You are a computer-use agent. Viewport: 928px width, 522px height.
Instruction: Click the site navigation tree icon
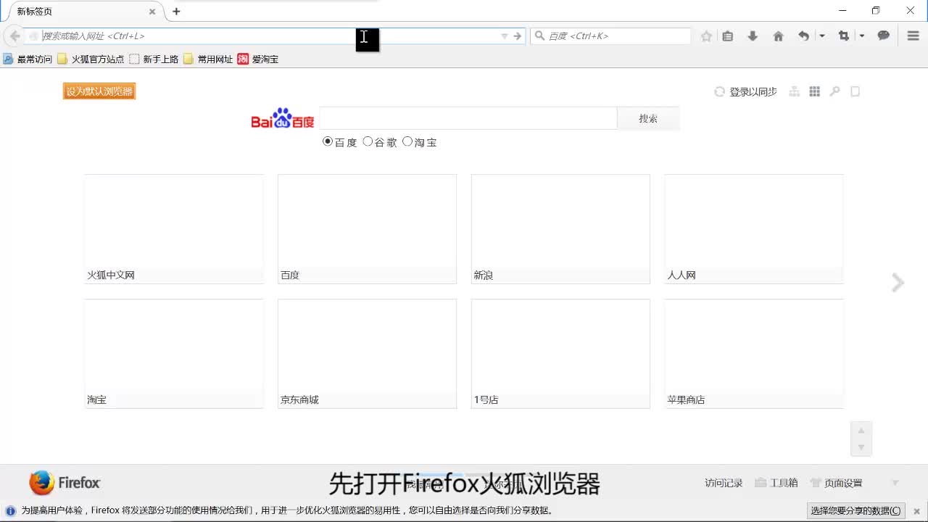click(x=795, y=91)
